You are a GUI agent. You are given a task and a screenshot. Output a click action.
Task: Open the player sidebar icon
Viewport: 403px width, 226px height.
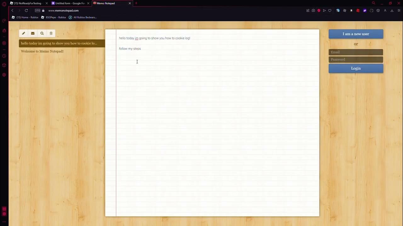coord(4,43)
